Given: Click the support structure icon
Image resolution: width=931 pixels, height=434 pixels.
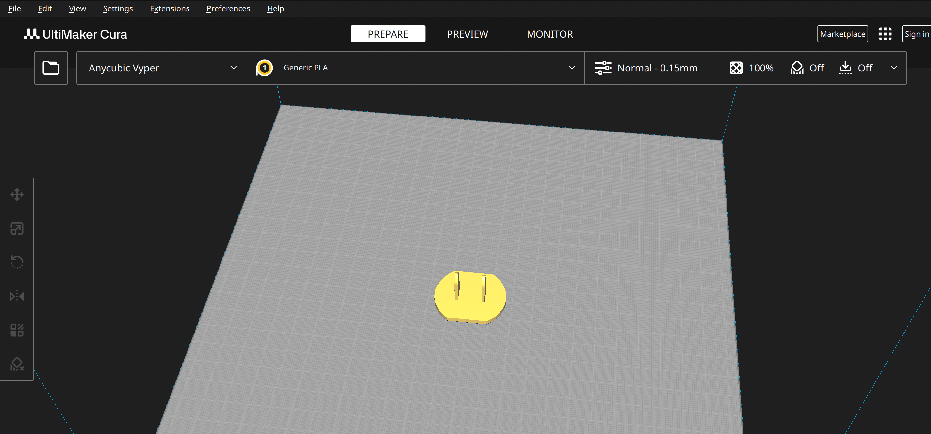Looking at the screenshot, I should pos(796,68).
